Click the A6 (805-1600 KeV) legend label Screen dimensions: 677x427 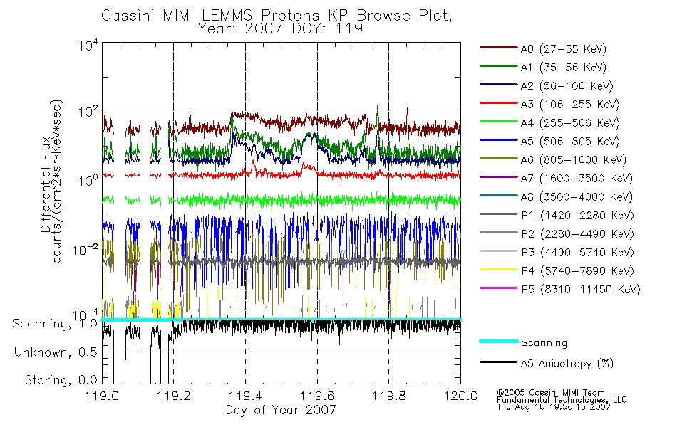[x=574, y=160]
